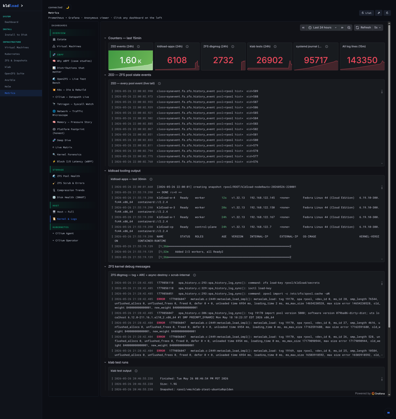Open the Estate dashboard
The image size is (396, 419).
pos(73,39)
